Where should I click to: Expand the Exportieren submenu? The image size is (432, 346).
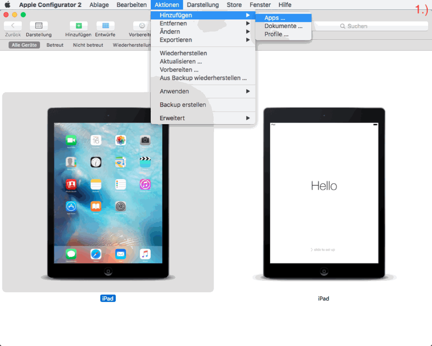pyautogui.click(x=203, y=40)
